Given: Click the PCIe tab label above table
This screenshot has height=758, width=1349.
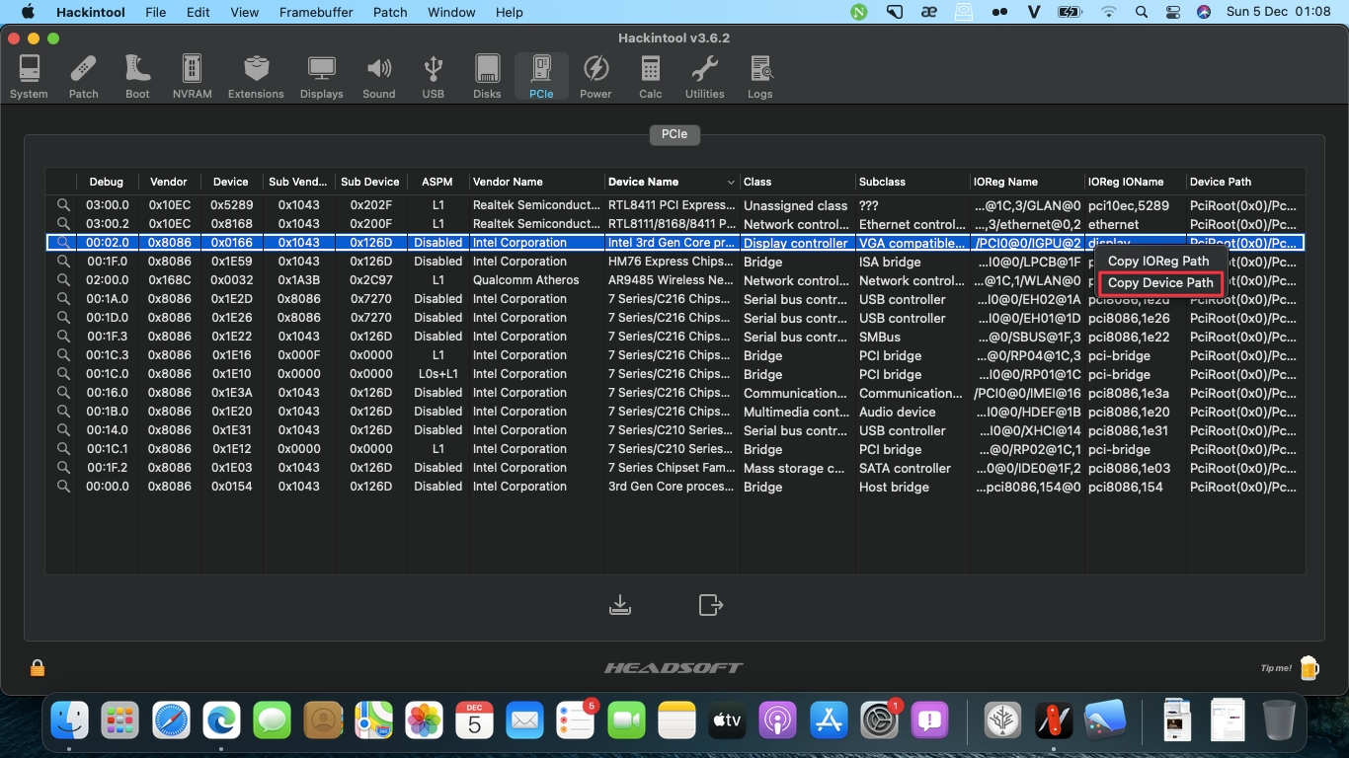Looking at the screenshot, I should [x=674, y=134].
